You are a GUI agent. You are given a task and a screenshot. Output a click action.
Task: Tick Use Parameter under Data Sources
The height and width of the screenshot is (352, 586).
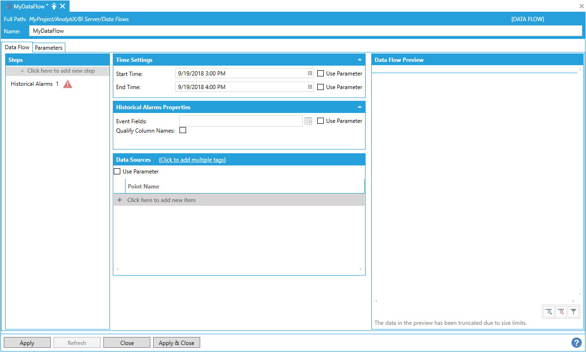click(x=117, y=172)
